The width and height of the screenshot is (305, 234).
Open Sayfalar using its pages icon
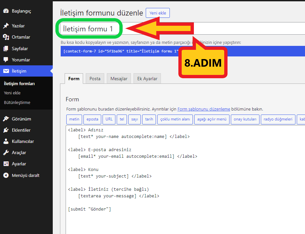pos(6,49)
